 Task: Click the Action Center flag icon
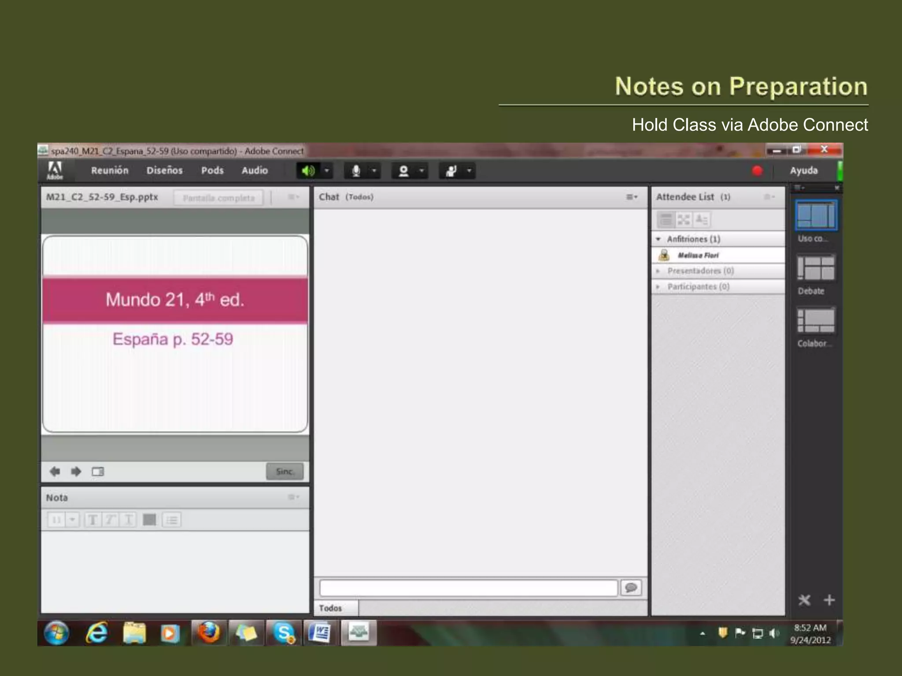(740, 633)
